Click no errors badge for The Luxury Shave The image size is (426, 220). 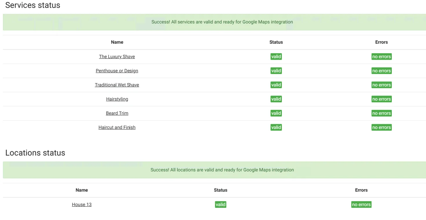381,57
